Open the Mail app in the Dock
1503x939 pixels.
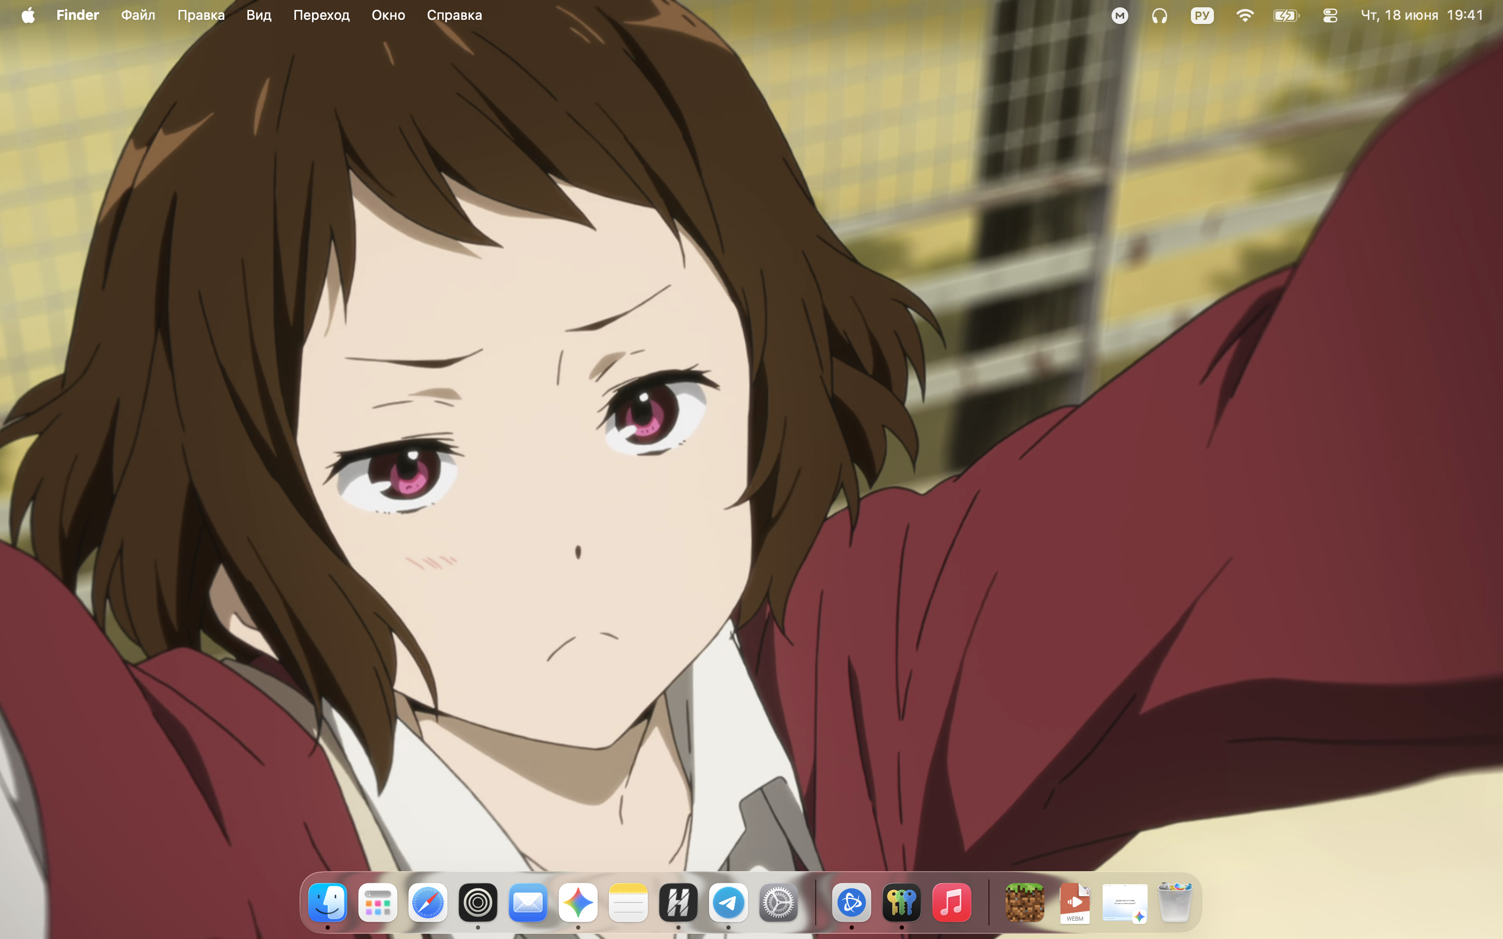[x=528, y=902]
